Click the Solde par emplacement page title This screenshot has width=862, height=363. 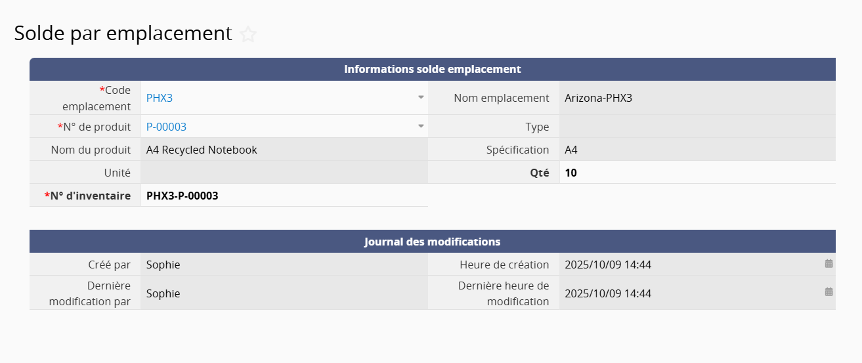[x=123, y=33]
